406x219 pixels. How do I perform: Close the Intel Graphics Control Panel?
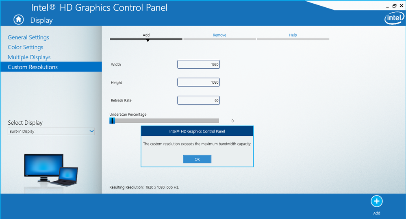click(401, 6)
